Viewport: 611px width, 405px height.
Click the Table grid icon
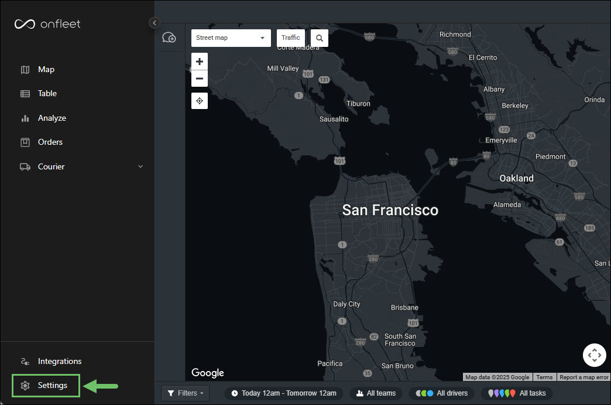point(25,94)
